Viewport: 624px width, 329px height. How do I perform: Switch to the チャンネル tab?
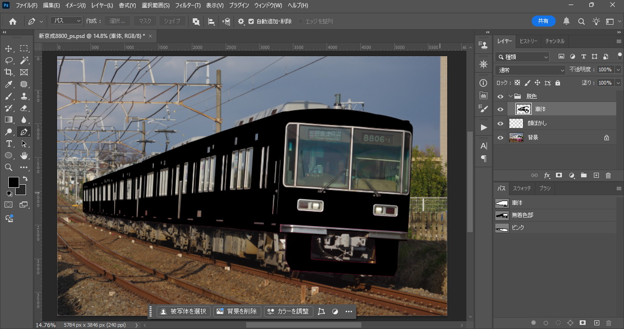[555, 41]
